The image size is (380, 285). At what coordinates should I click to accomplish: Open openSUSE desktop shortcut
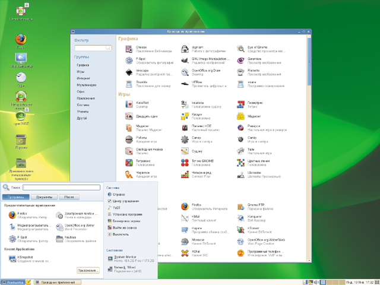(21, 118)
